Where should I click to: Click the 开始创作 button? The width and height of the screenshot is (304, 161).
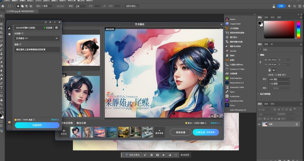[37, 125]
